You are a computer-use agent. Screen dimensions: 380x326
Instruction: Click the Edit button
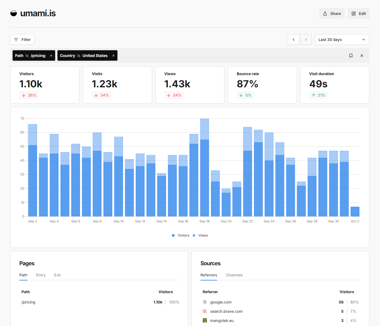[359, 14]
